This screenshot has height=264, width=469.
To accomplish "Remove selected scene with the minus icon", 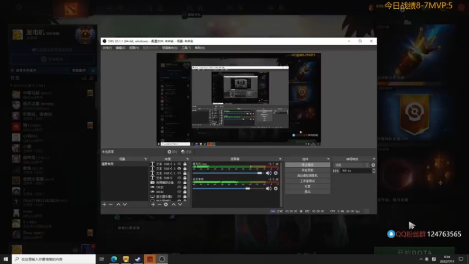I will point(111,204).
